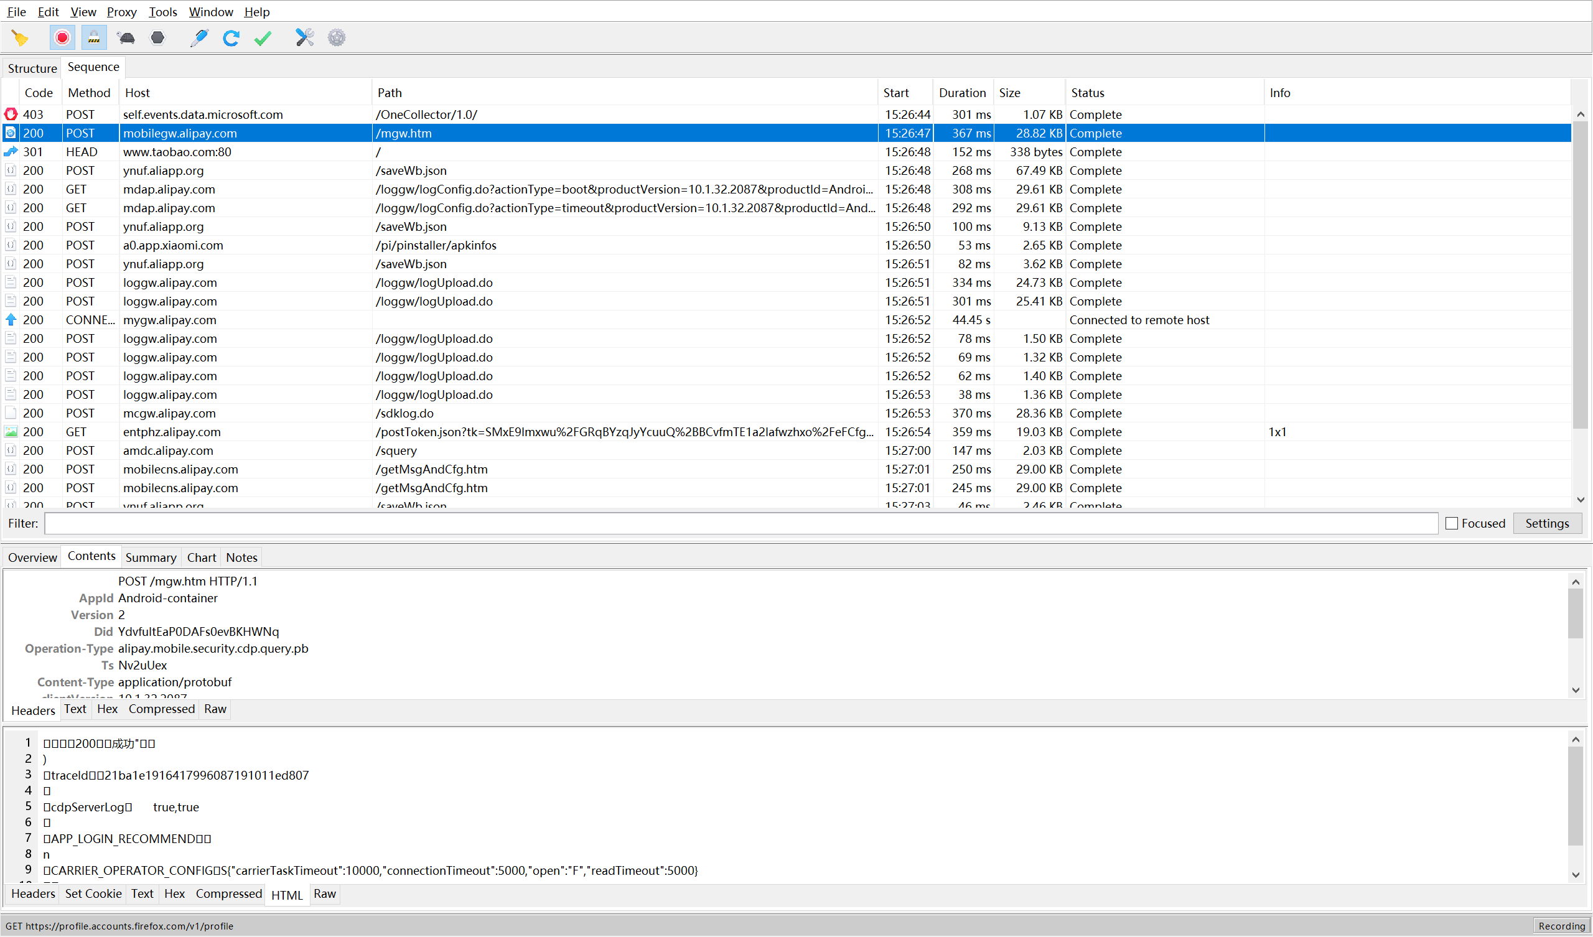This screenshot has width=1593, height=937.
Task: Toggle the red Recording button
Action: pyautogui.click(x=62, y=38)
